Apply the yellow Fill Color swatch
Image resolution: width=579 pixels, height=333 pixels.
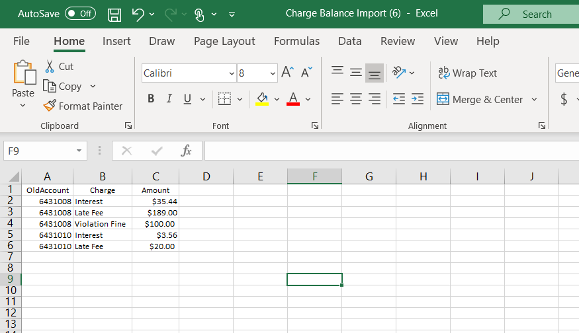[x=261, y=99]
